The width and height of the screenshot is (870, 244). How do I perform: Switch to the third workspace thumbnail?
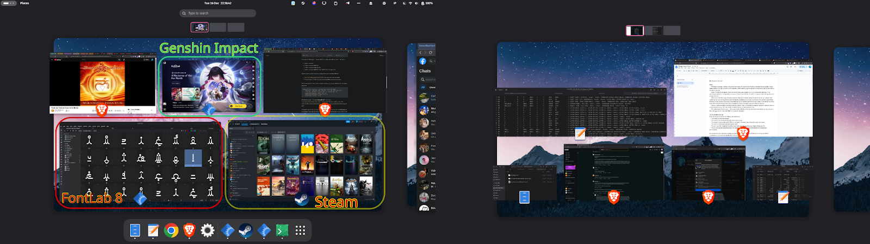(x=235, y=27)
